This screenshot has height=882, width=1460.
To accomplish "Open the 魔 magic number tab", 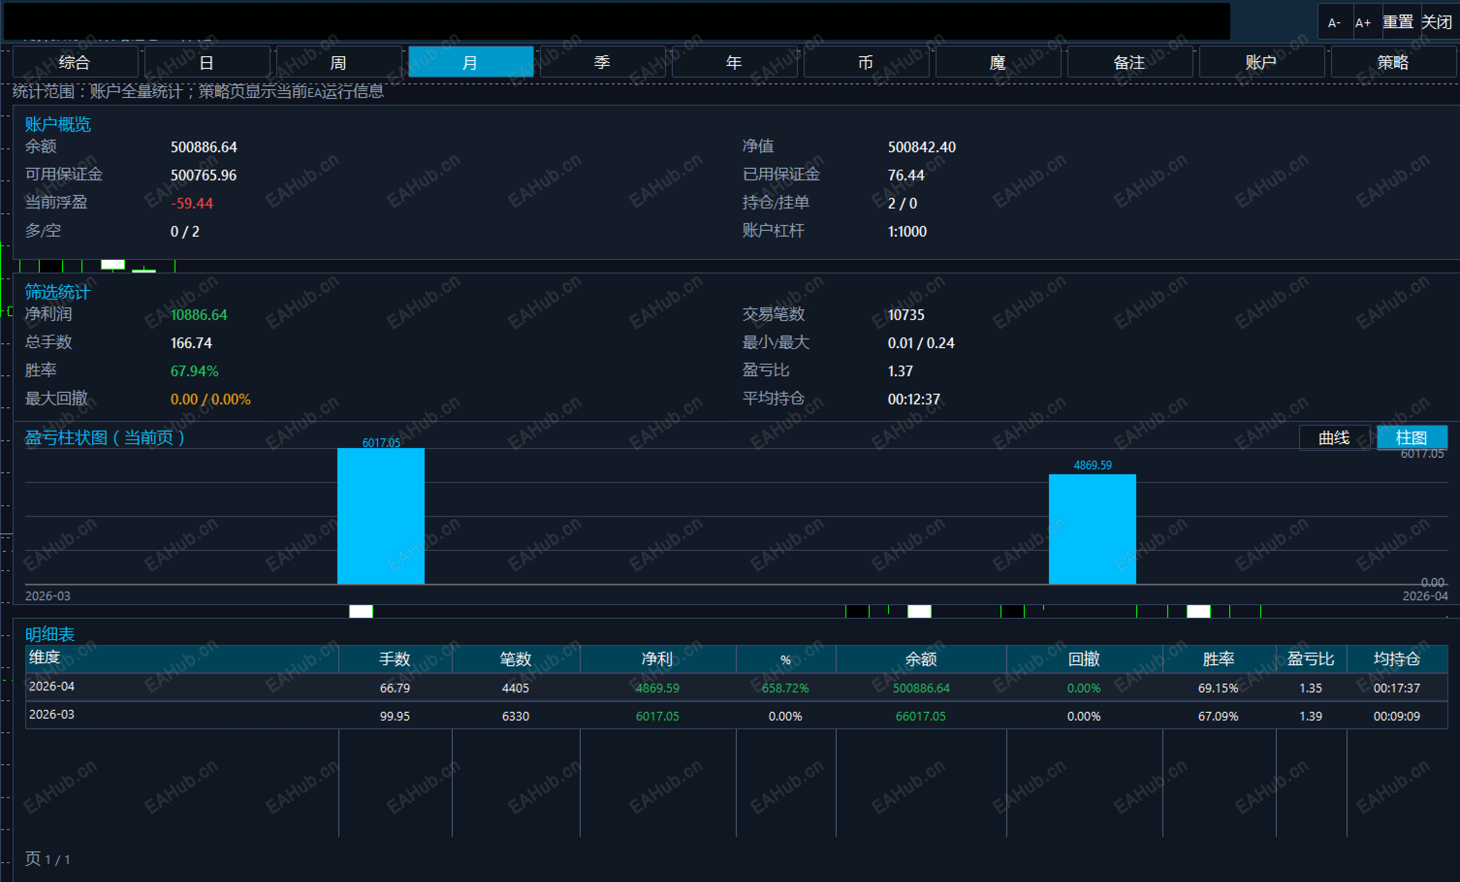I will click(x=999, y=62).
